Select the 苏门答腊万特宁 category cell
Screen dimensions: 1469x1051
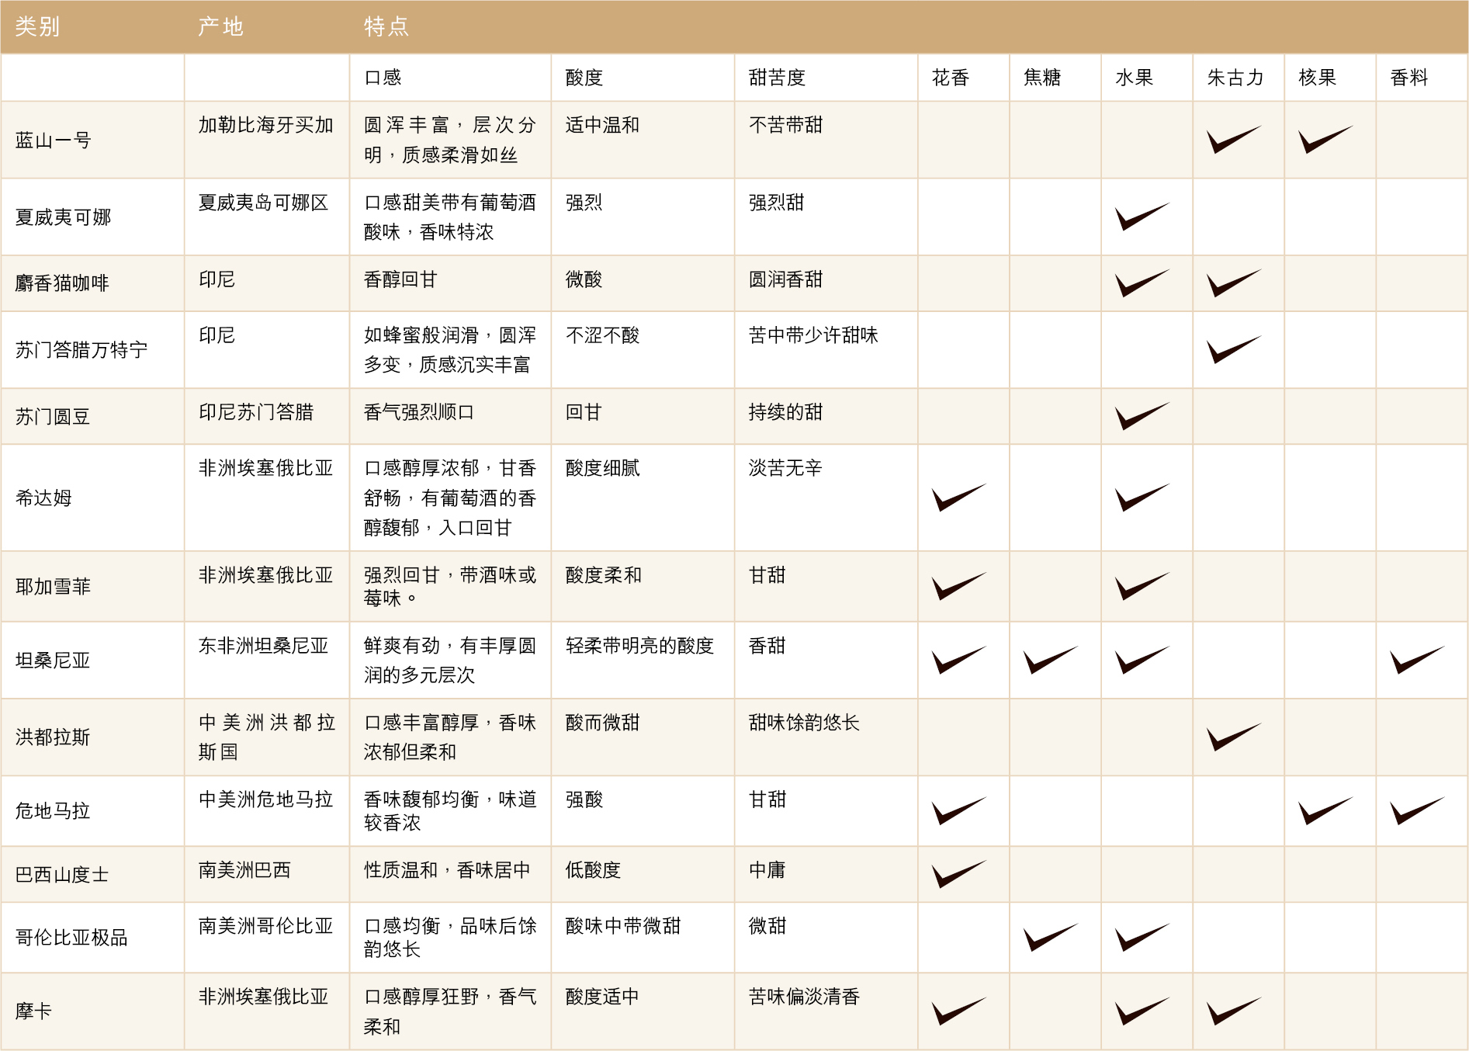pyautogui.click(x=92, y=349)
